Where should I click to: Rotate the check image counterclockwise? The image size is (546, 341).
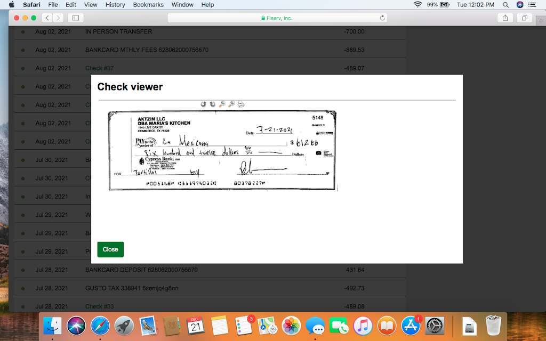(x=203, y=104)
